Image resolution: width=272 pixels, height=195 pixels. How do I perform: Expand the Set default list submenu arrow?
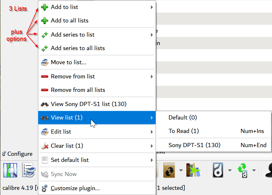click(152, 160)
